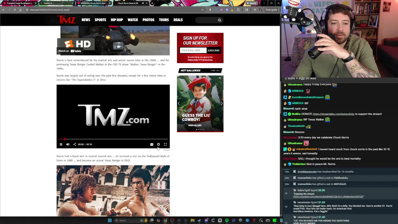
Task: Open the PHOTOS section
Action: click(x=148, y=20)
